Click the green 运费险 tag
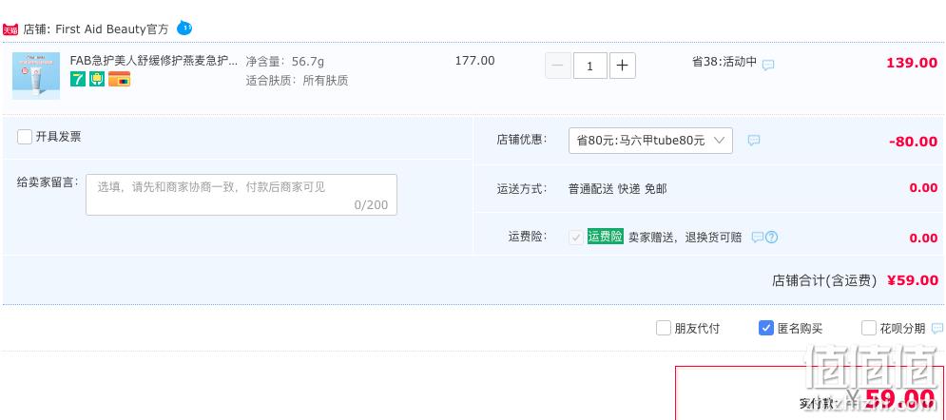The image size is (946, 420). point(605,237)
